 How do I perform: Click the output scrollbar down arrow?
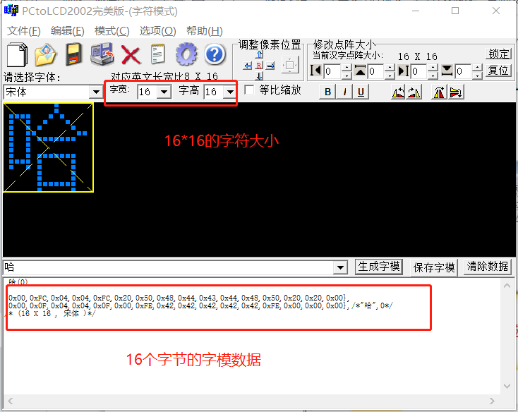pos(507,386)
